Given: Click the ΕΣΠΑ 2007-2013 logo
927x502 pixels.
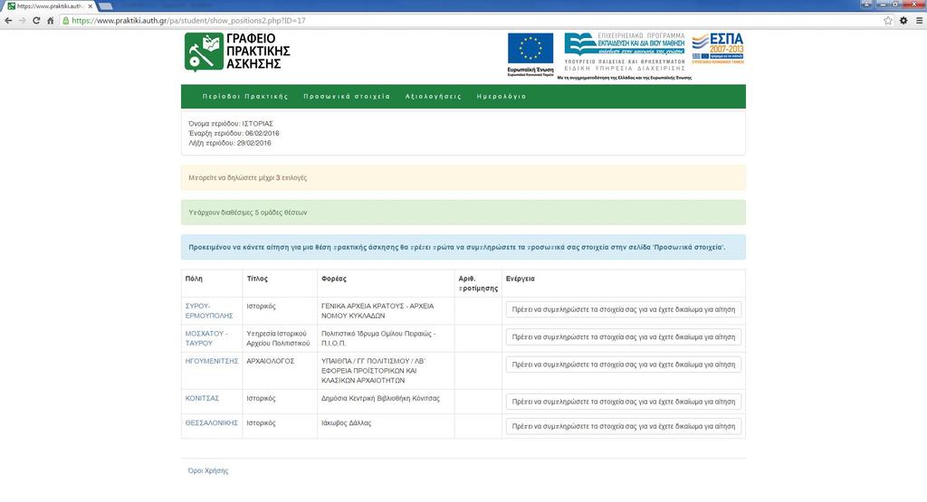Looking at the screenshot, I should coord(718,49).
